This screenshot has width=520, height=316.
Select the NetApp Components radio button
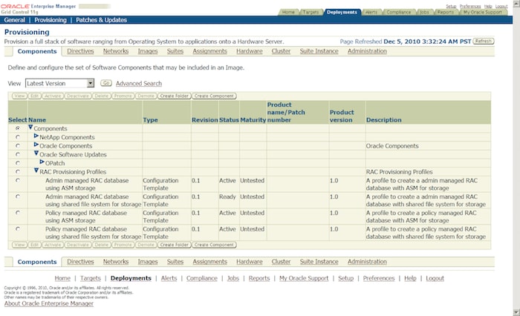pyautogui.click(x=18, y=136)
